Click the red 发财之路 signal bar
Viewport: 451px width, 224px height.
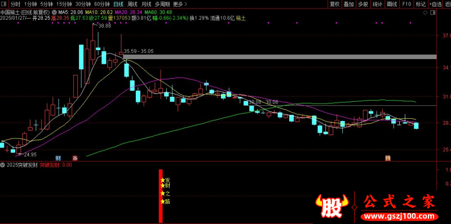[161, 196]
